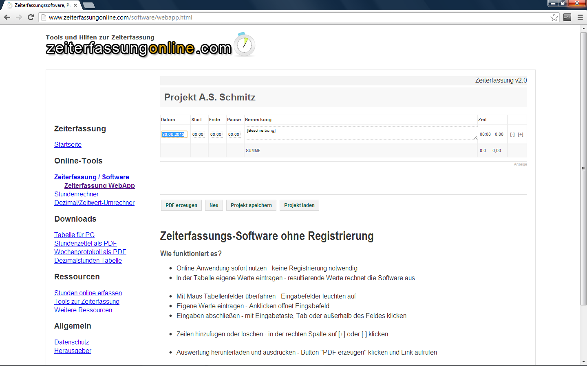Click the Beschreibung remark text area
Viewport: 587px width, 366px height.
point(361,133)
